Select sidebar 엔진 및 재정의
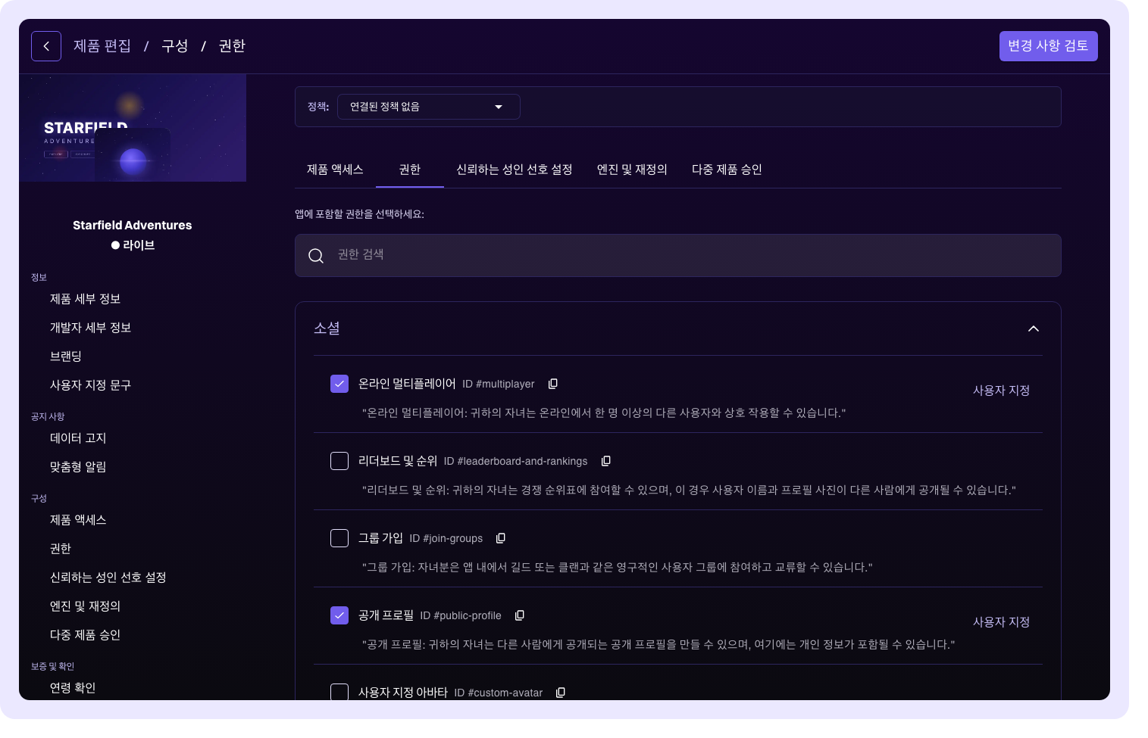Viewport: 1148px width, 738px height. [x=86, y=606]
